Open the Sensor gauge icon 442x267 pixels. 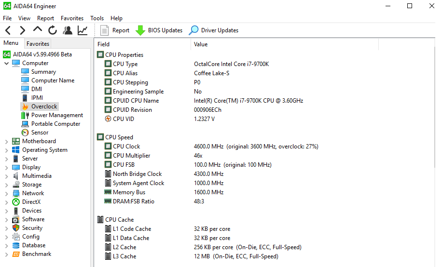pyautogui.click(x=25, y=133)
